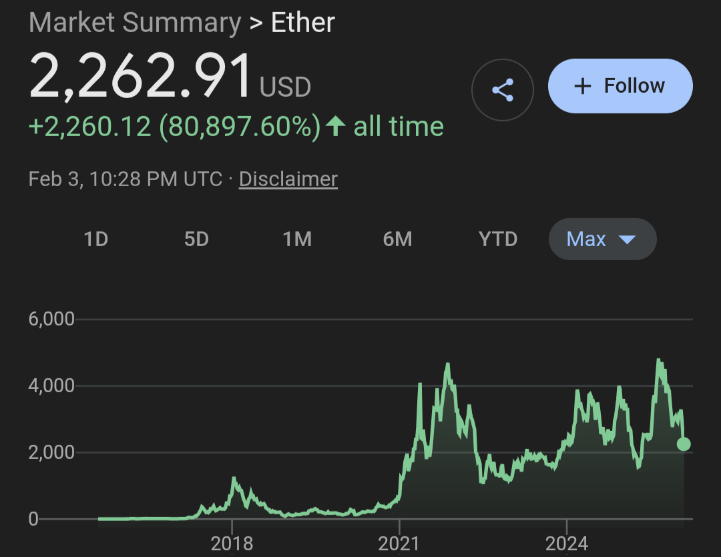Select the 1D time range tab
721x557 pixels.
pyautogui.click(x=95, y=239)
